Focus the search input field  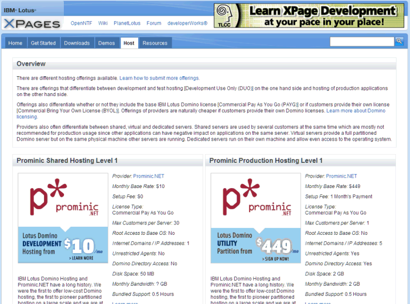(x=362, y=42)
